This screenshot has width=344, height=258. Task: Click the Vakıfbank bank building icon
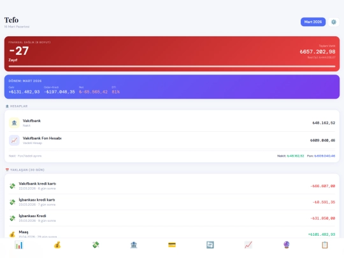[14, 123]
